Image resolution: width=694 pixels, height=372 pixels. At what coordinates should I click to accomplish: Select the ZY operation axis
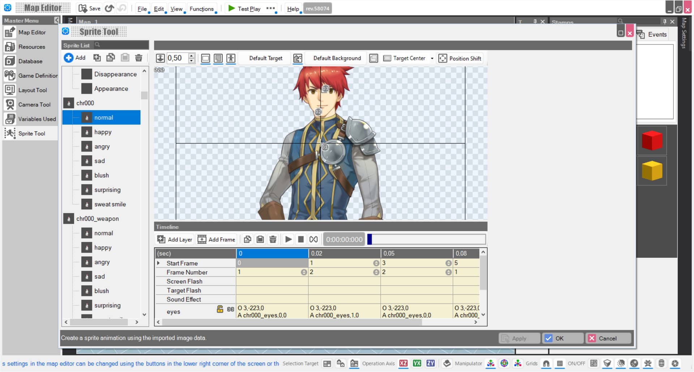(x=430, y=363)
